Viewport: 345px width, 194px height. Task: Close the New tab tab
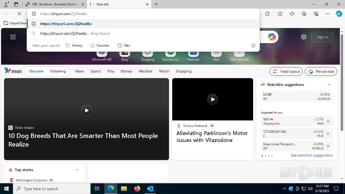coord(147,4)
